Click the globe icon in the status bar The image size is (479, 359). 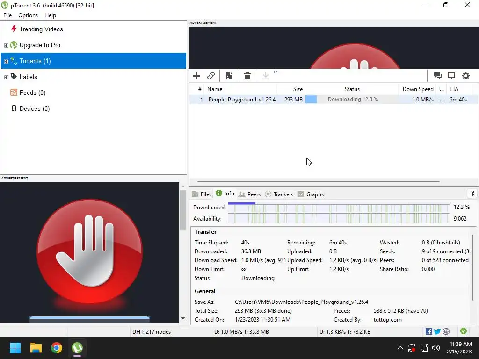pyautogui.click(x=446, y=331)
